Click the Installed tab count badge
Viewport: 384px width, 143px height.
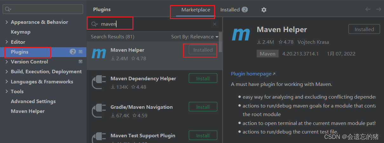click(x=245, y=10)
